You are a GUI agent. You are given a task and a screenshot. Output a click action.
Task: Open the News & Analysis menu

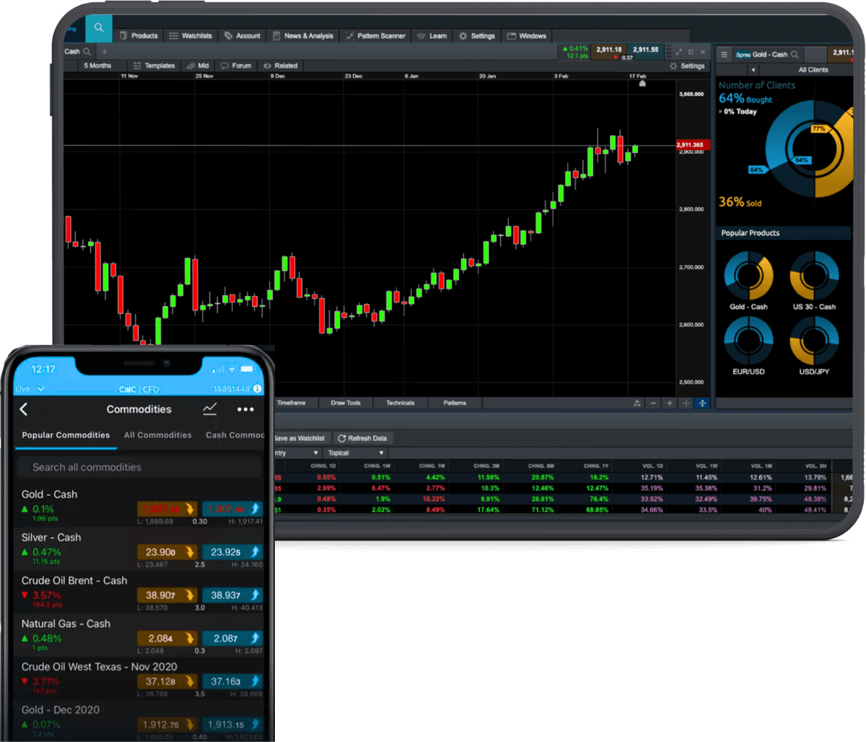302,35
